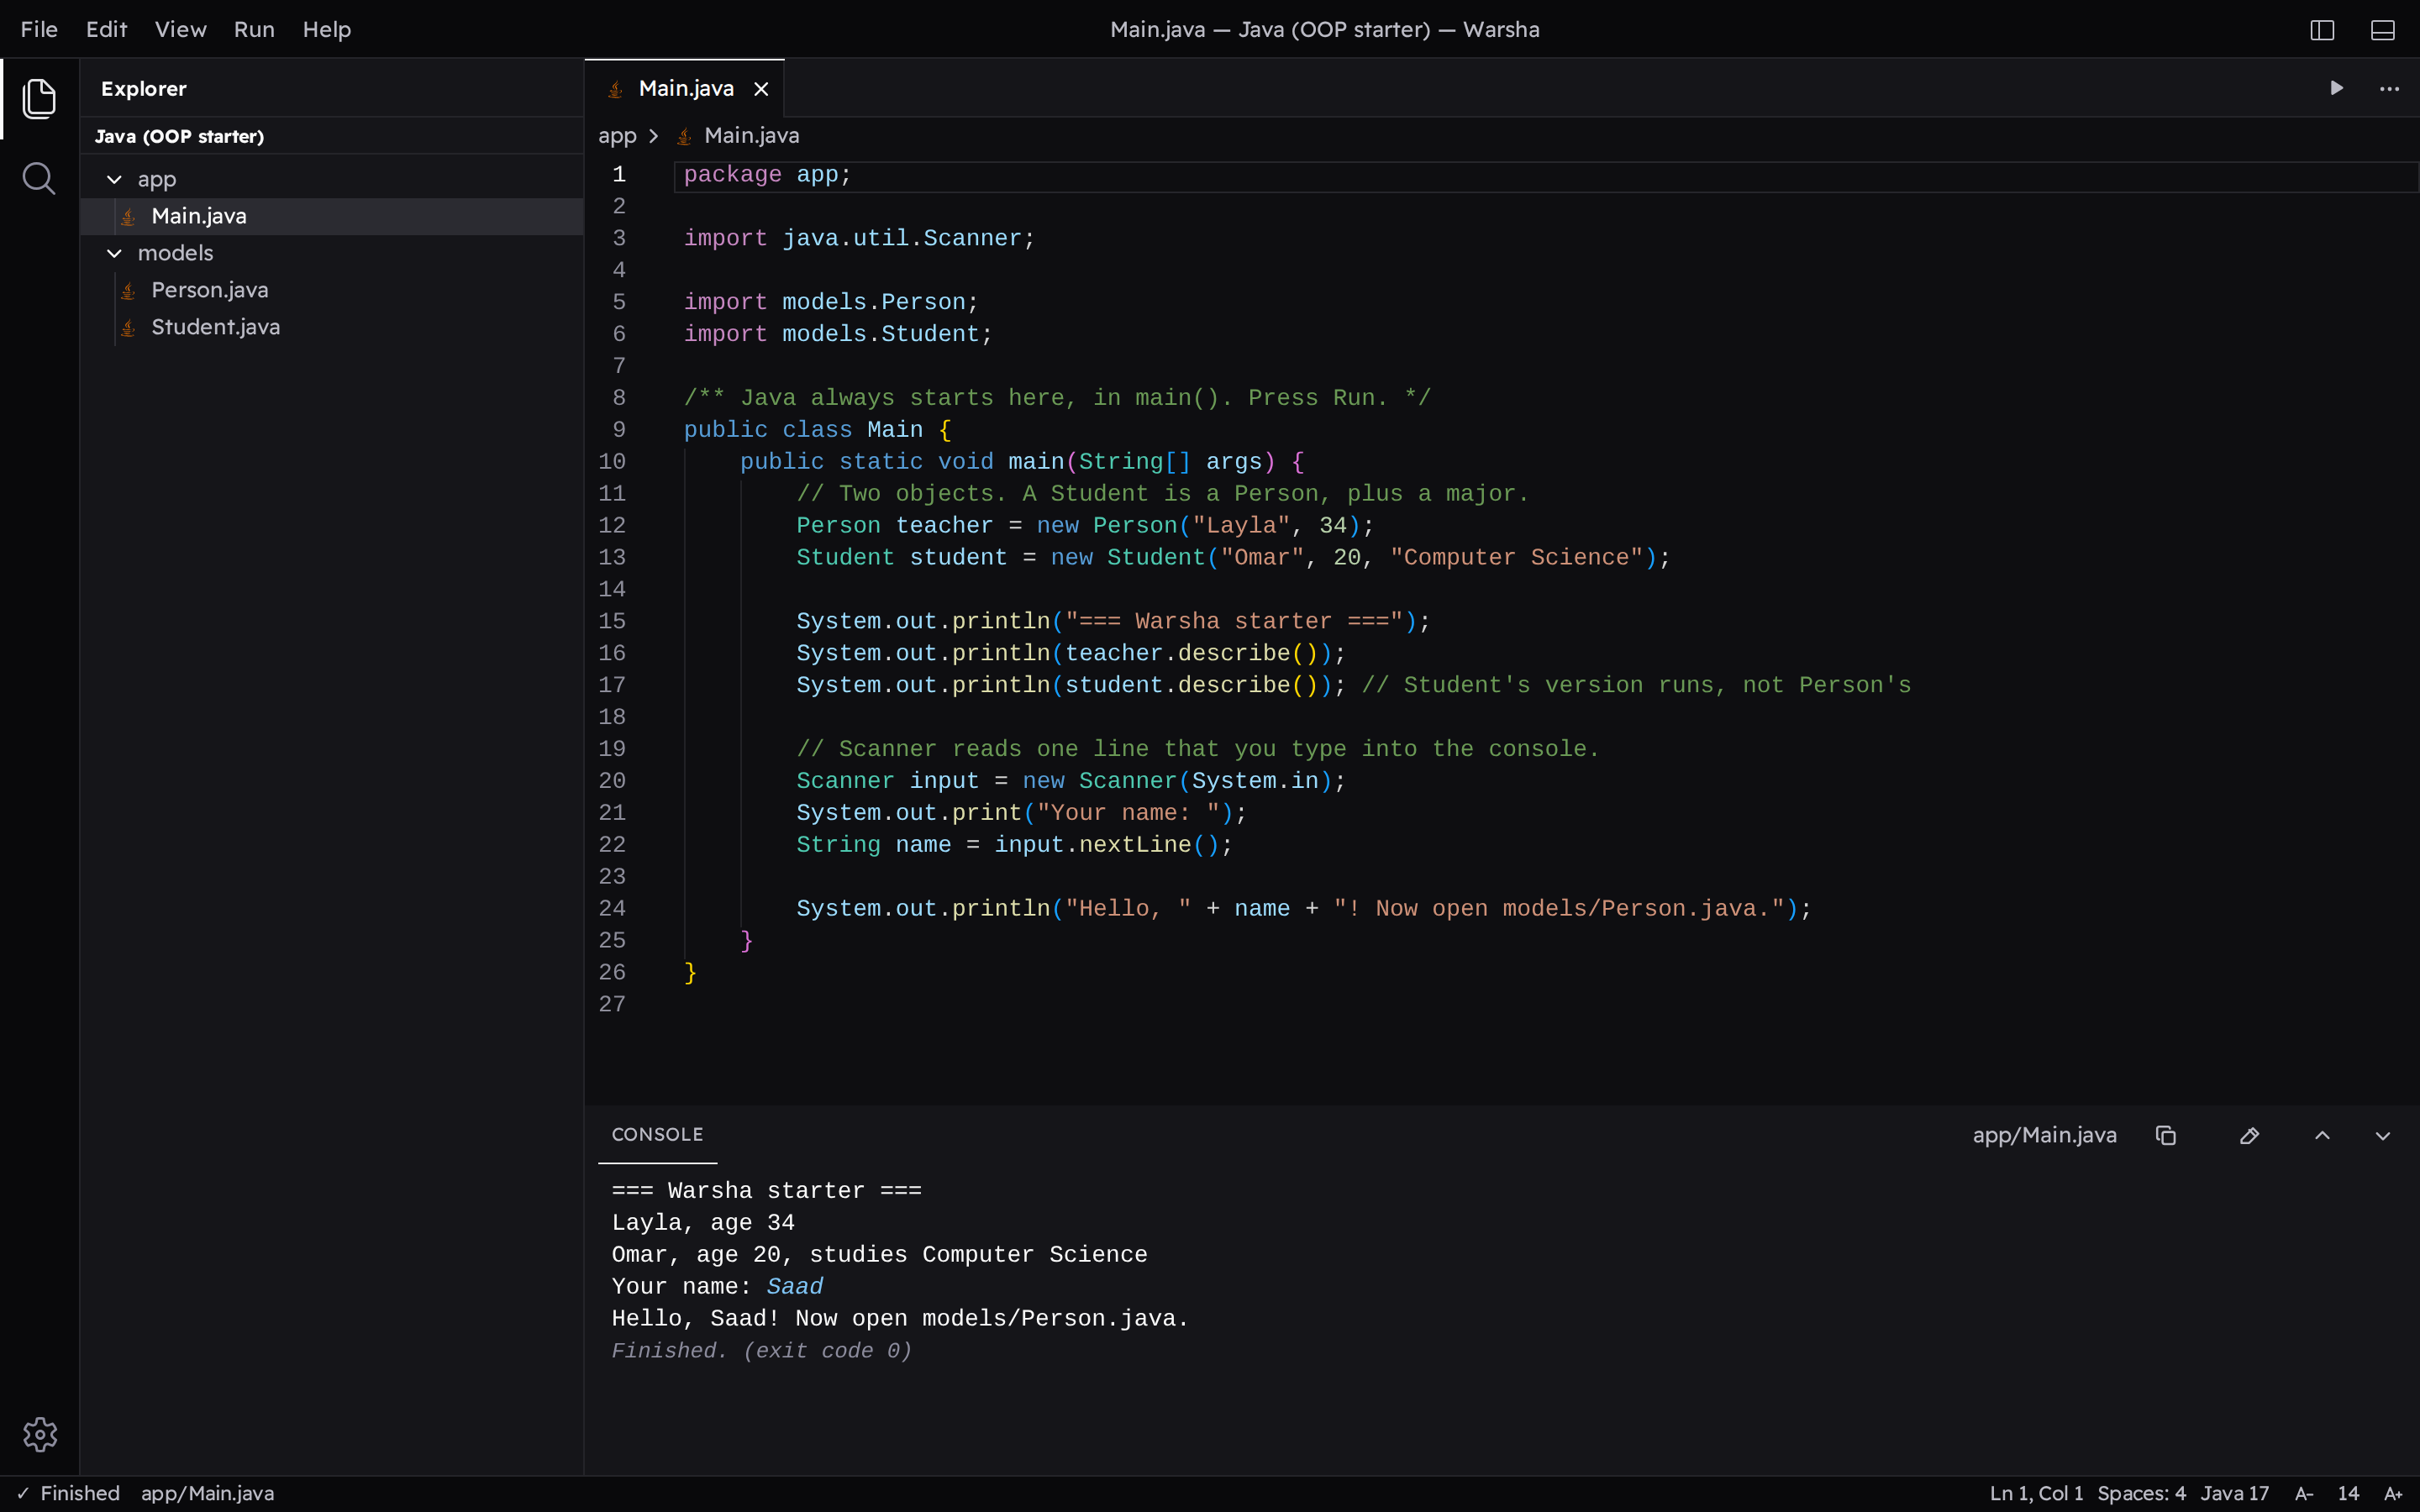This screenshot has height=1512, width=2420.
Task: Click the Spaces: 4 indentation status entry
Action: click(2141, 1493)
